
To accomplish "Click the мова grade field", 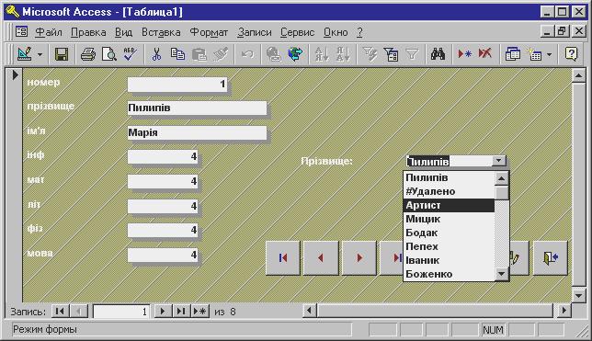I will 163,255.
